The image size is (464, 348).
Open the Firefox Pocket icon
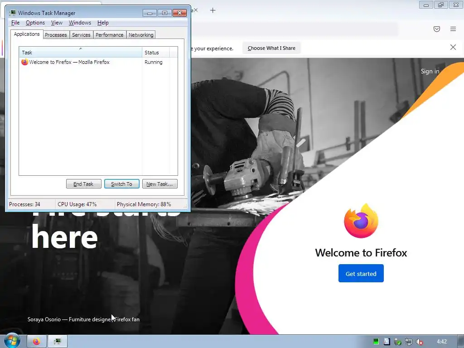pyautogui.click(x=437, y=29)
